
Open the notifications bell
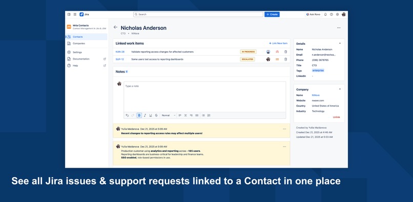click(x=325, y=14)
